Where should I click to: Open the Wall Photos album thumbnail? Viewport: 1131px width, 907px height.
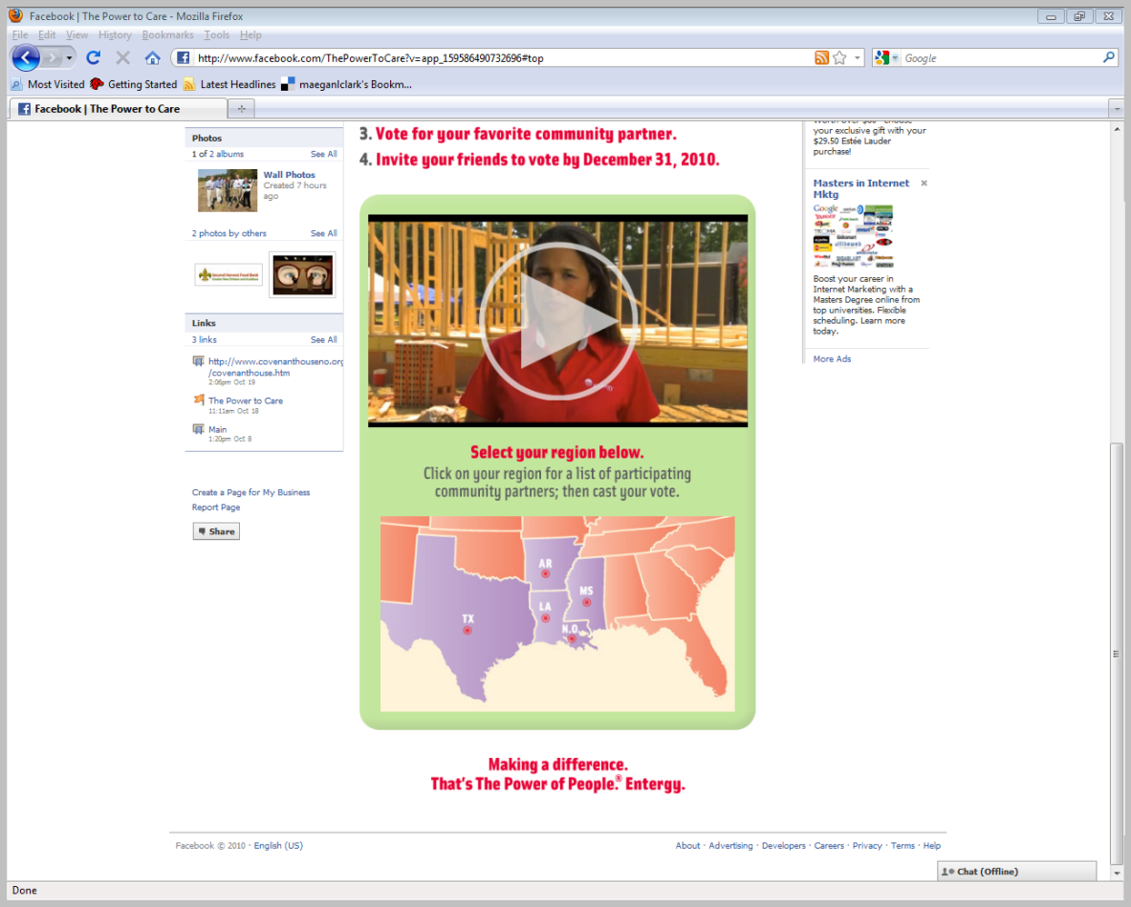tap(228, 190)
